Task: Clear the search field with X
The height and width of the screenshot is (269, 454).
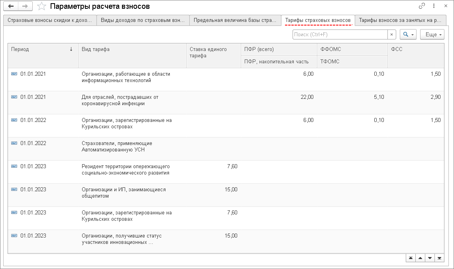Action: (391, 35)
